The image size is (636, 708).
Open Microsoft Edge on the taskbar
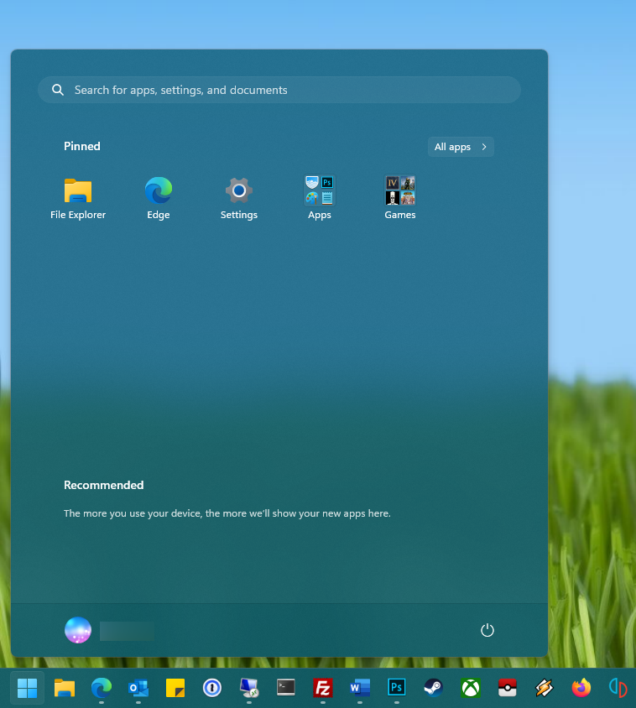[102, 688]
